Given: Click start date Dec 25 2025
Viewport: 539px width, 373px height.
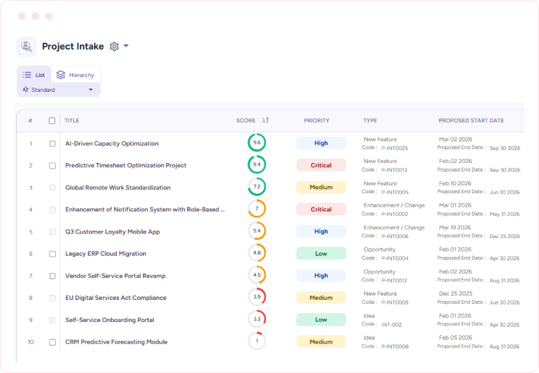Looking at the screenshot, I should point(456,294).
